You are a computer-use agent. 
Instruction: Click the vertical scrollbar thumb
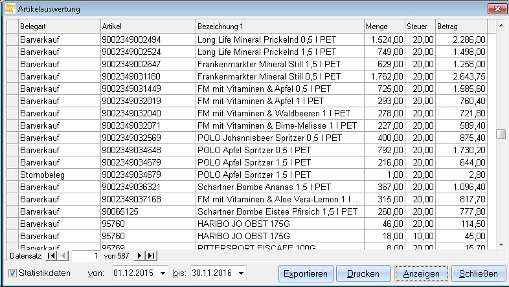click(501, 134)
